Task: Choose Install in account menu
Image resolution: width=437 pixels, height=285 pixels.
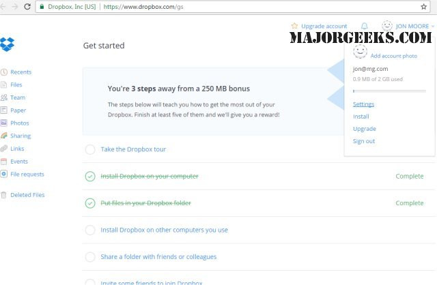Action: (x=361, y=117)
